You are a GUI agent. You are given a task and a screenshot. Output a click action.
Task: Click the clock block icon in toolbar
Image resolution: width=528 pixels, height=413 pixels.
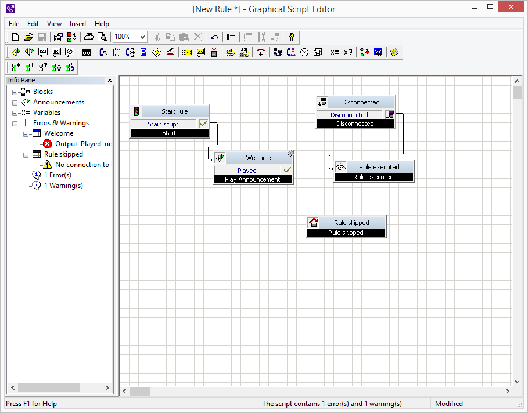pos(304,52)
